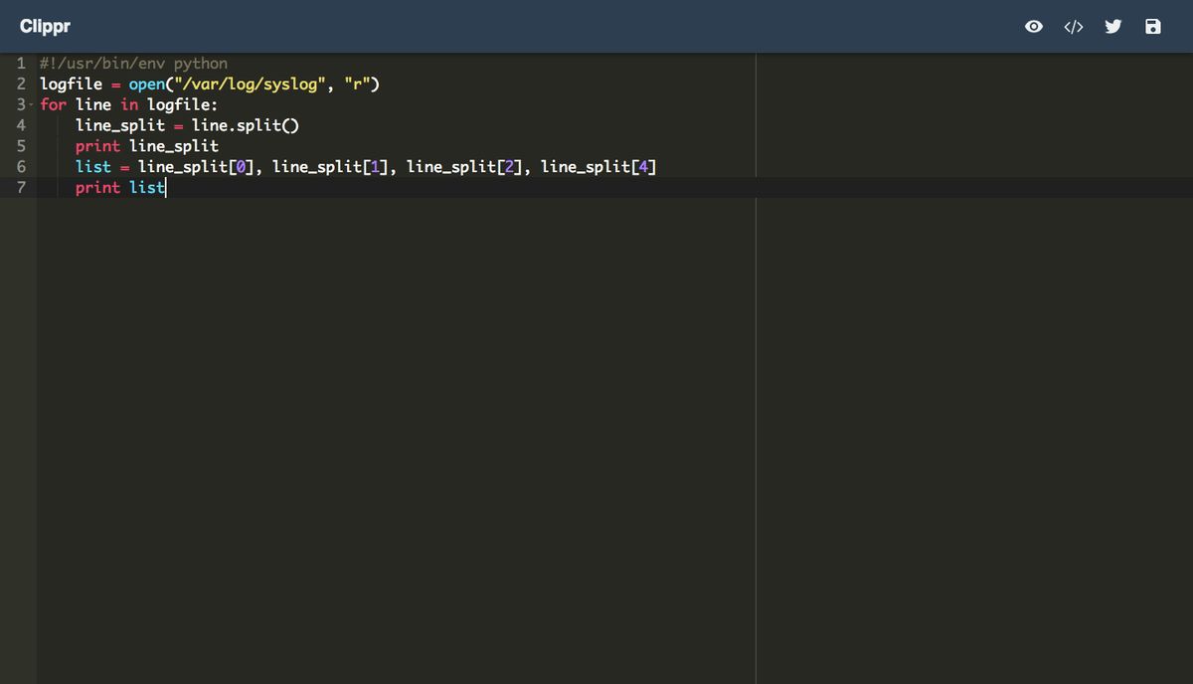
Task: Click the 'print' keyword on line 5
Action: tap(97, 145)
